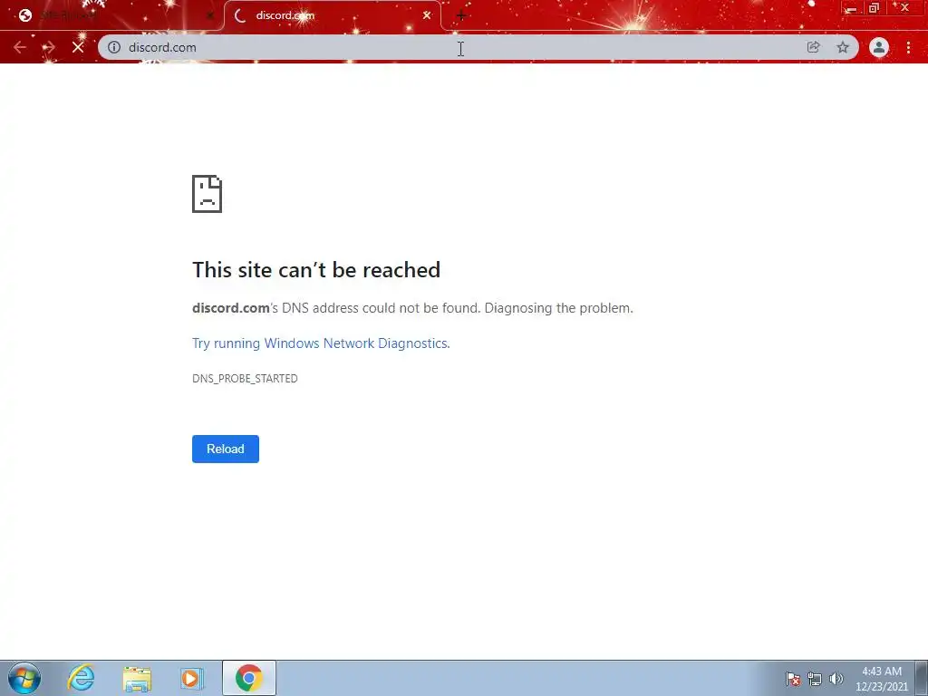The height and width of the screenshot is (696, 928).
Task: Click Chrome icon in taskbar
Action: 249,678
